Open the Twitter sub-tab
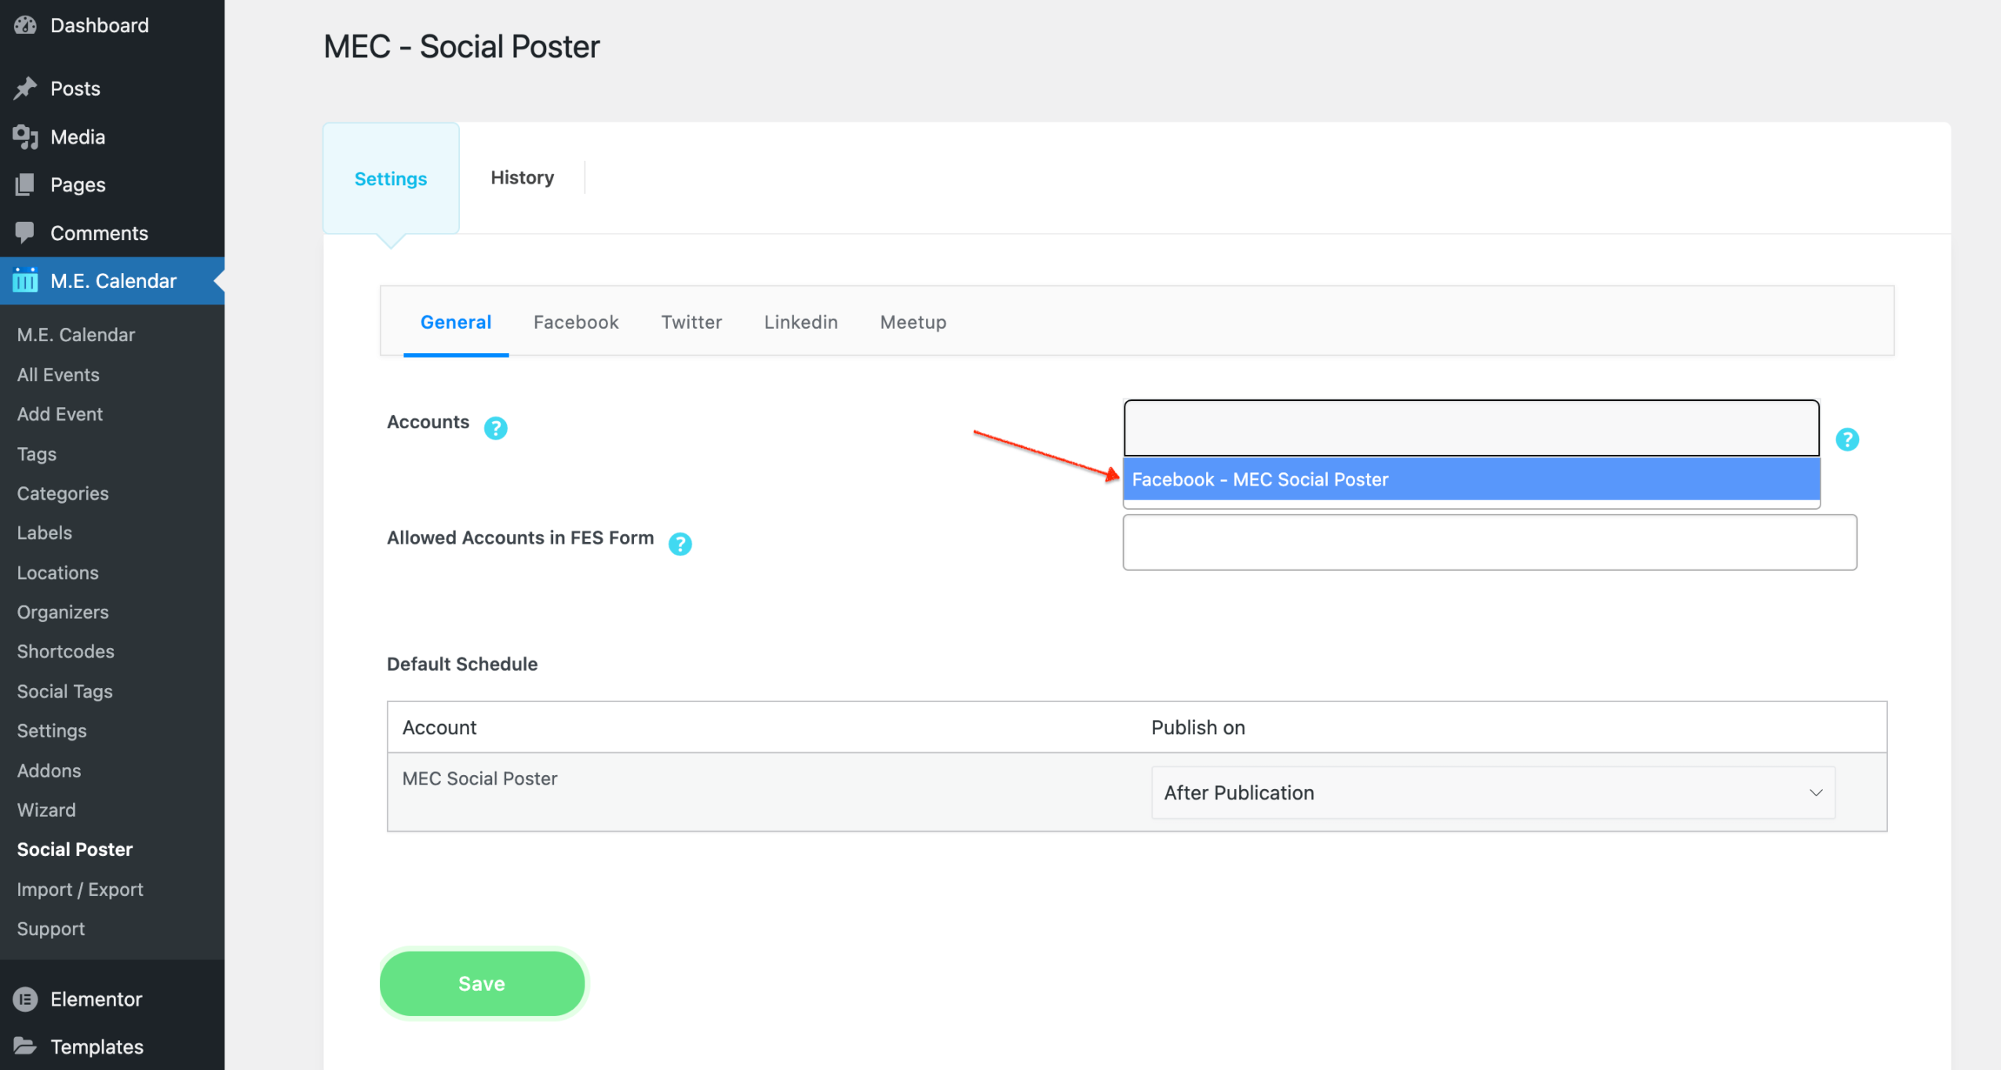This screenshot has width=2001, height=1070. click(691, 322)
